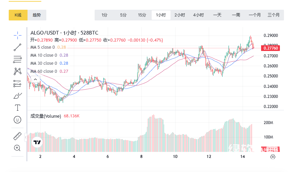Image resolution: width=296 pixels, height=172 pixels.
Task: Set chart interval to 4小时
Action: pyautogui.click(x=198, y=15)
